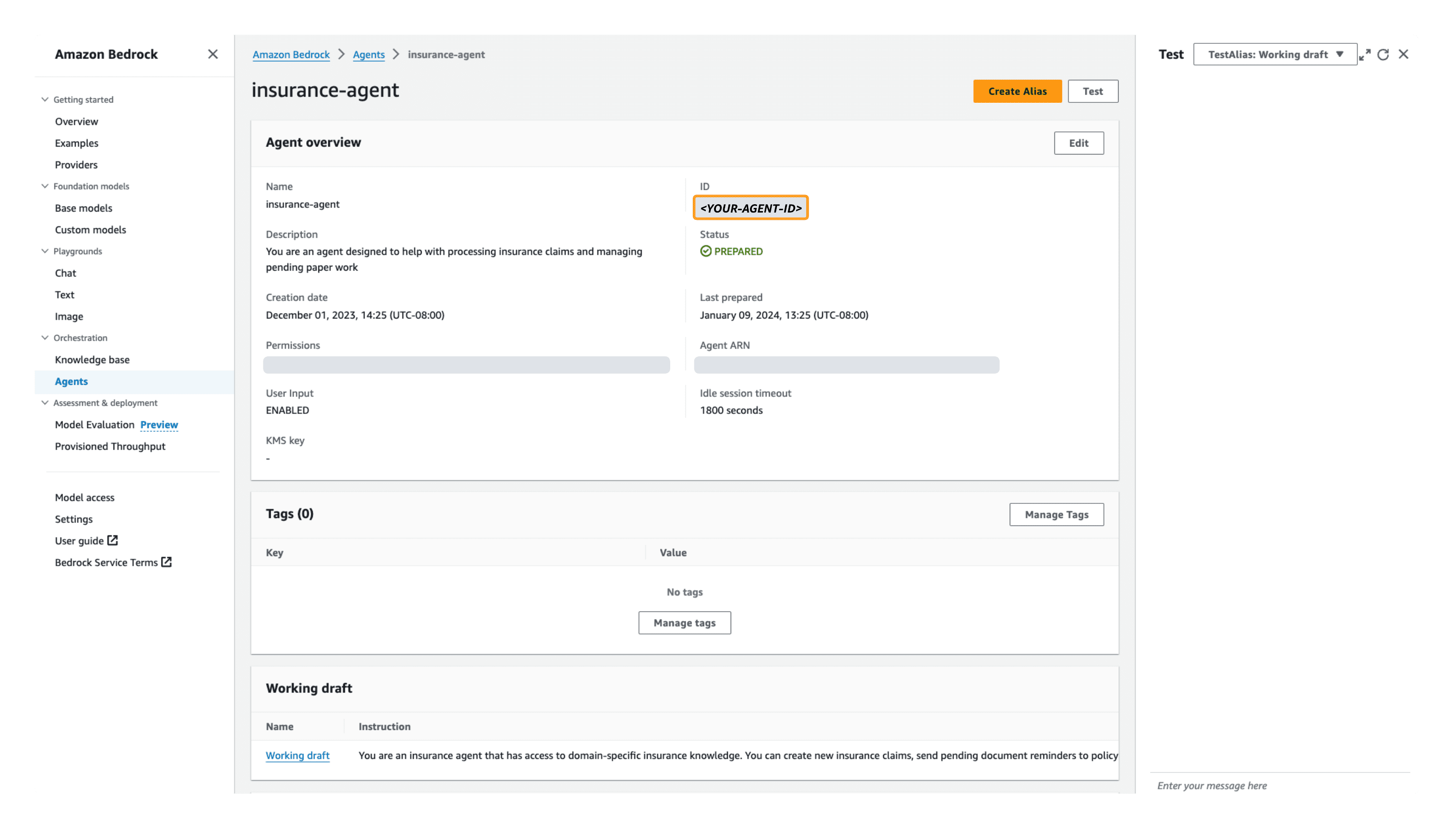This screenshot has width=1453, height=828.
Task: Click Agents breadcrumb link
Action: pos(368,54)
